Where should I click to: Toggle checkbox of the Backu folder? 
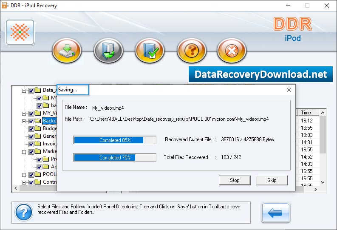click(x=31, y=121)
